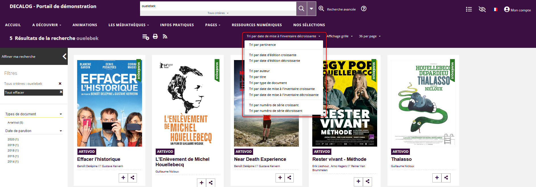Collapse the Types de document section
Viewport: 536px width, 187px height.
point(61,114)
